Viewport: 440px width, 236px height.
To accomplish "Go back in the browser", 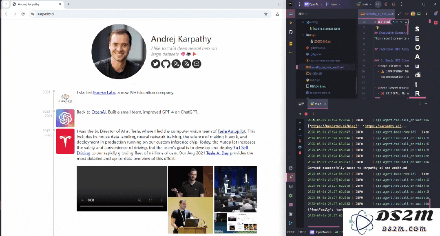I will coord(7,14).
